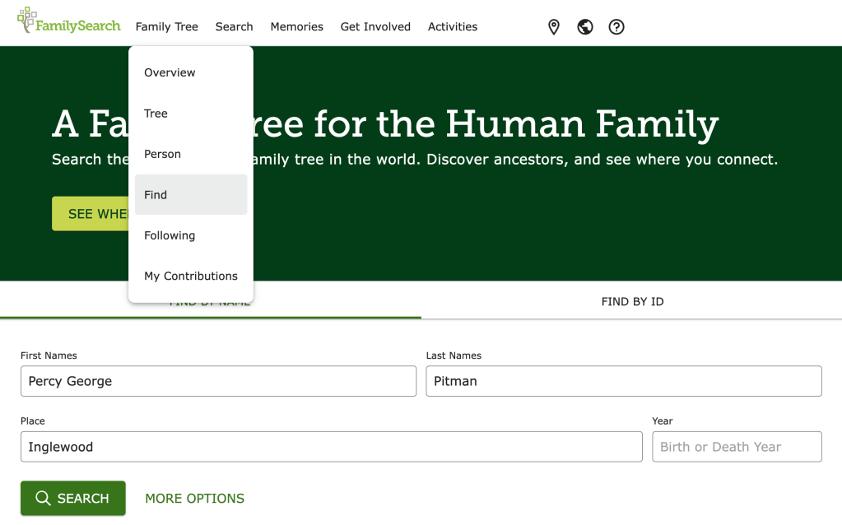This screenshot has height=525, width=842.
Task: Open the location pin icon
Action: (x=554, y=27)
